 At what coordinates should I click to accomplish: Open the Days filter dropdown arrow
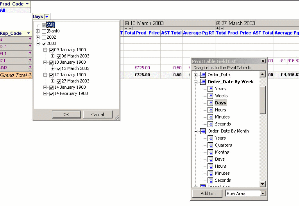point(47,16)
